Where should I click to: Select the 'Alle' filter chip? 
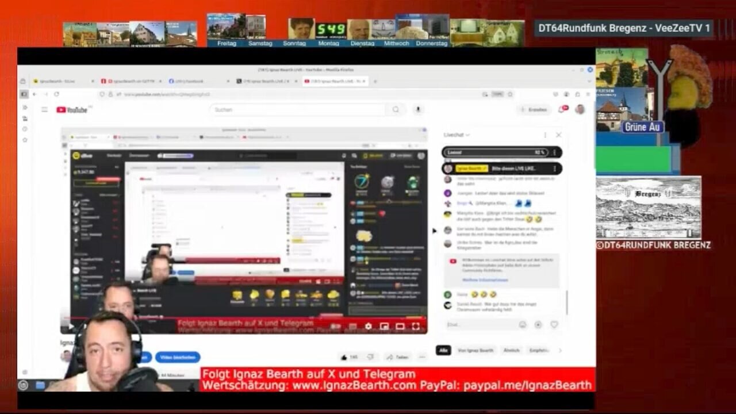443,350
